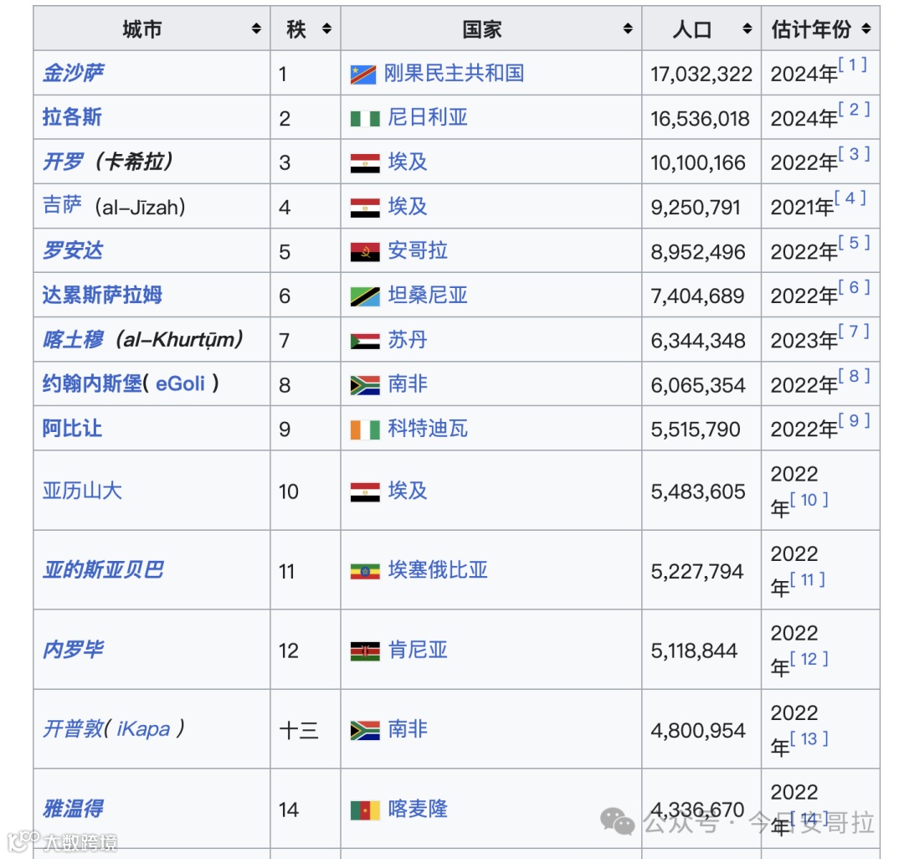Sort table by 秩 column arrows
This screenshot has width=904, height=859.
pos(326,28)
